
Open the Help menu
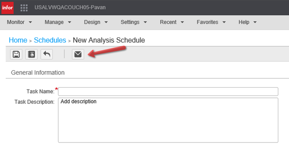248,22
